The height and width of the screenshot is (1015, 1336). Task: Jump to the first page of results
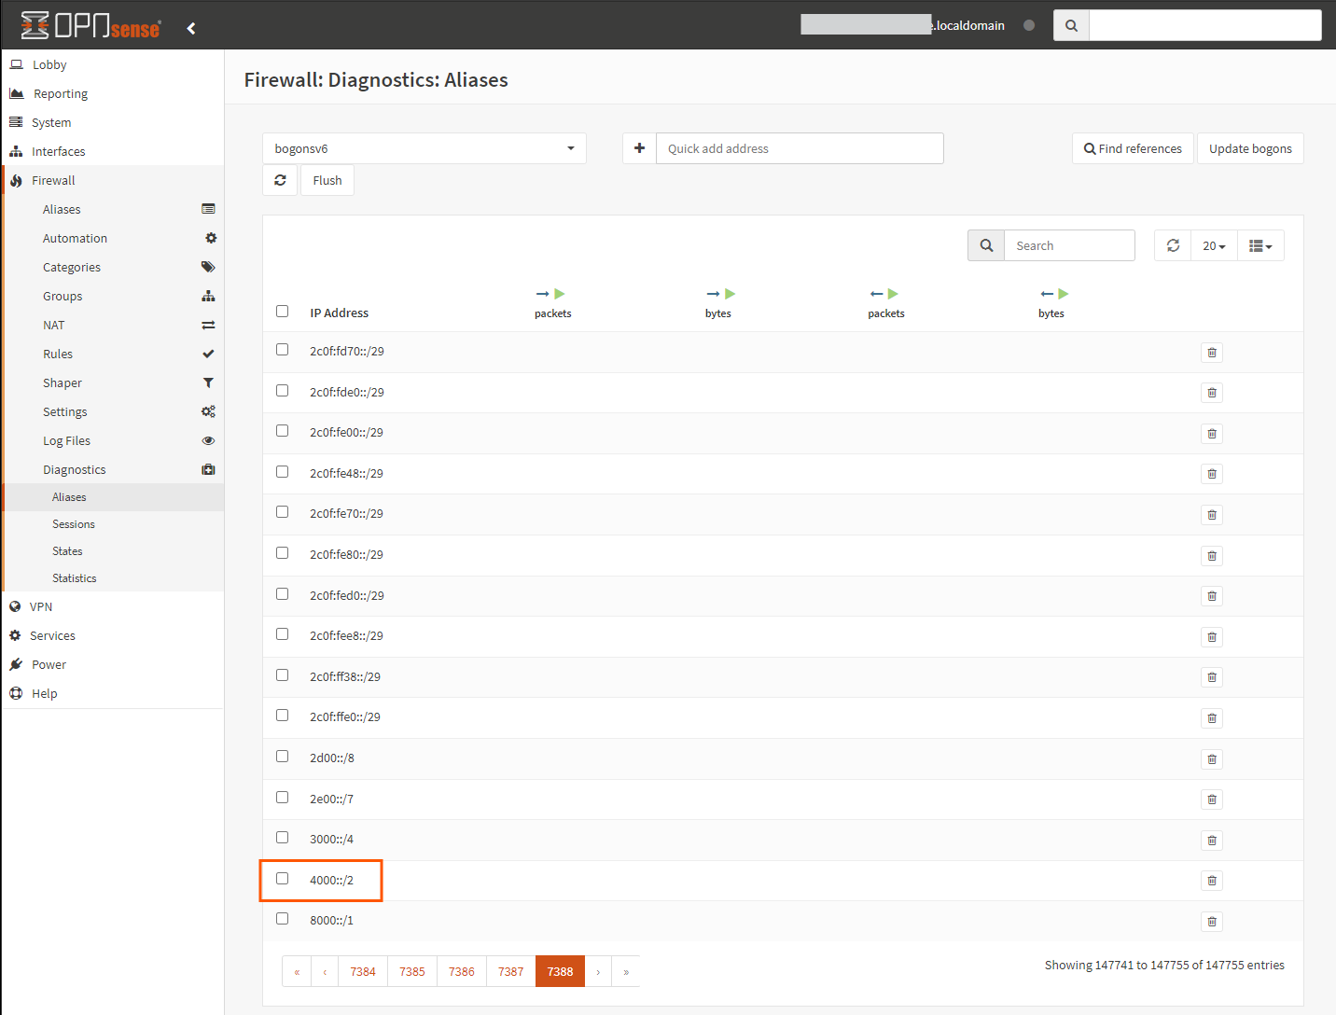297,971
